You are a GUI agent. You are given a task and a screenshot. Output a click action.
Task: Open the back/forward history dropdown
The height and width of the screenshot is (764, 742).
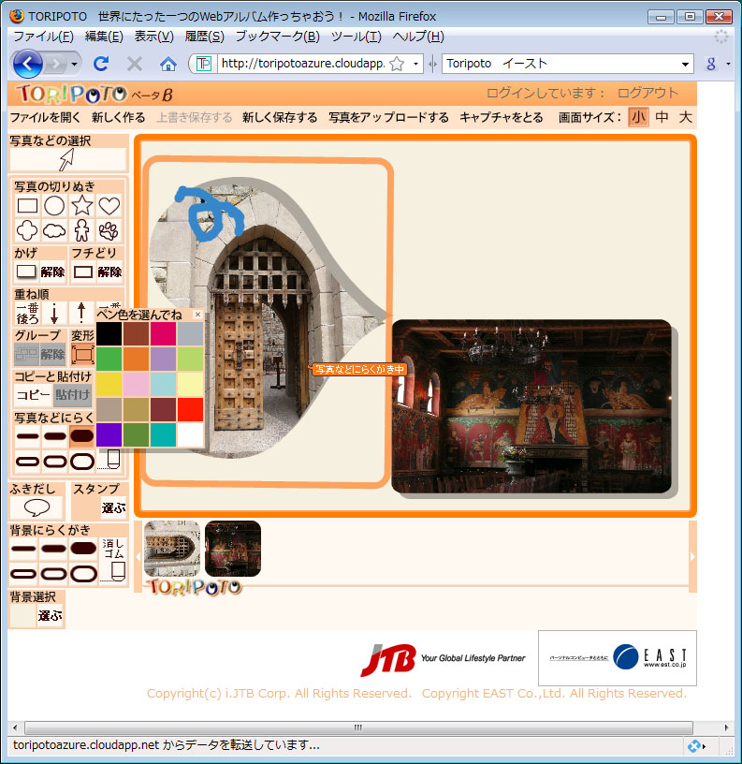74,64
